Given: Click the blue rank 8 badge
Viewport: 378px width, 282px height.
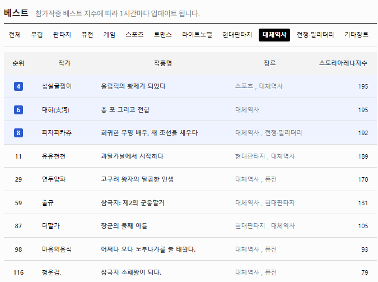Looking at the screenshot, I should 18,133.
